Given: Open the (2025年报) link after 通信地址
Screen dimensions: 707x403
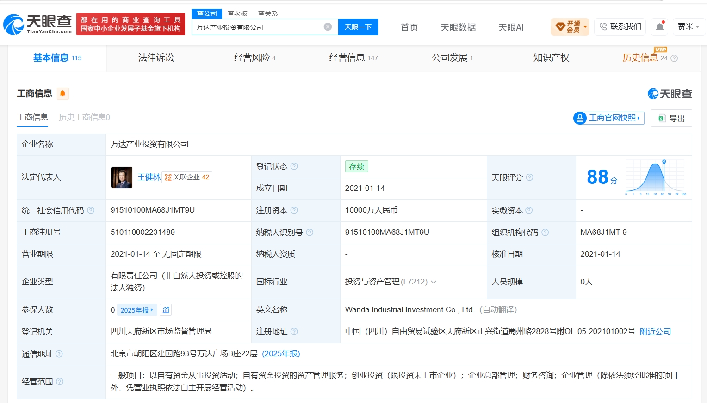Looking at the screenshot, I should point(281,354).
